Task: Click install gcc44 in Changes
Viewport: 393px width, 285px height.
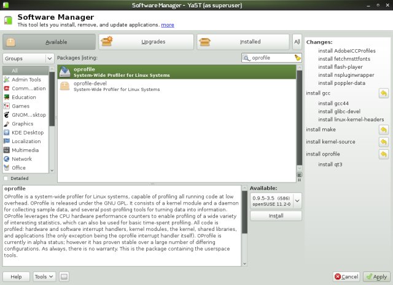Action: pyautogui.click(x=333, y=103)
